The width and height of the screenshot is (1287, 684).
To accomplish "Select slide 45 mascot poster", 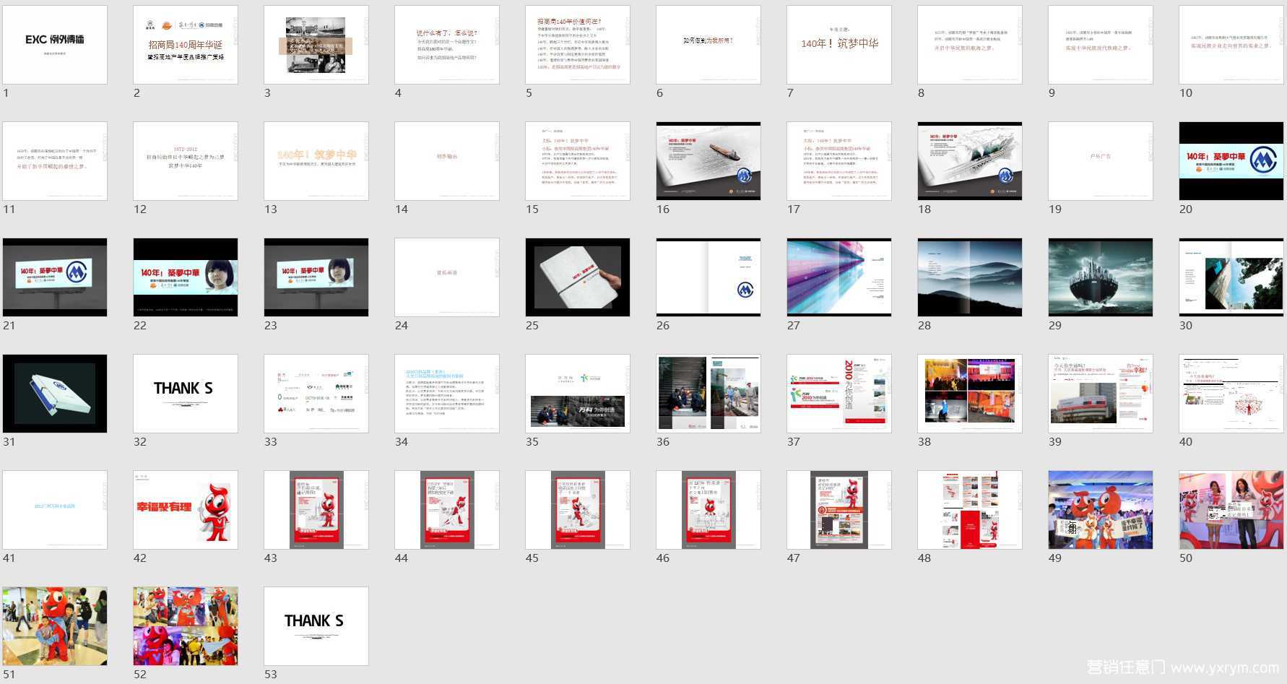I will (x=578, y=510).
